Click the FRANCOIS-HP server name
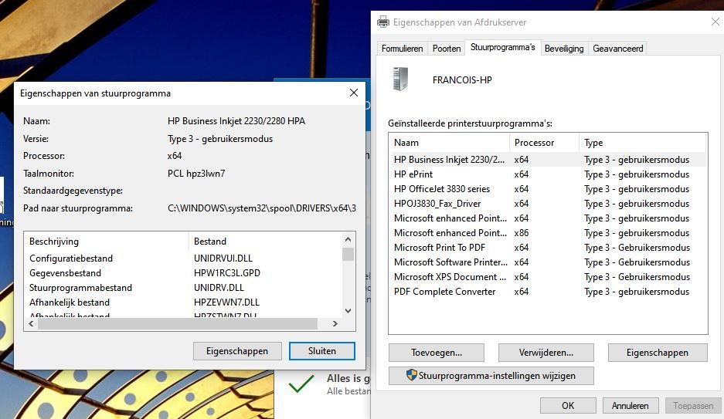The image size is (724, 419). [462, 80]
